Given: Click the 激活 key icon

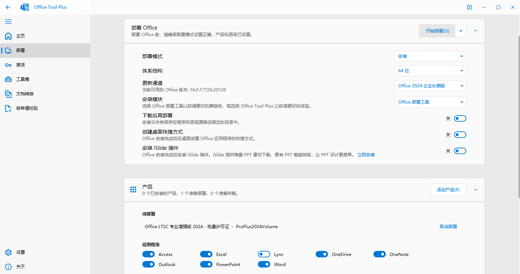Looking at the screenshot, I should point(8,65).
